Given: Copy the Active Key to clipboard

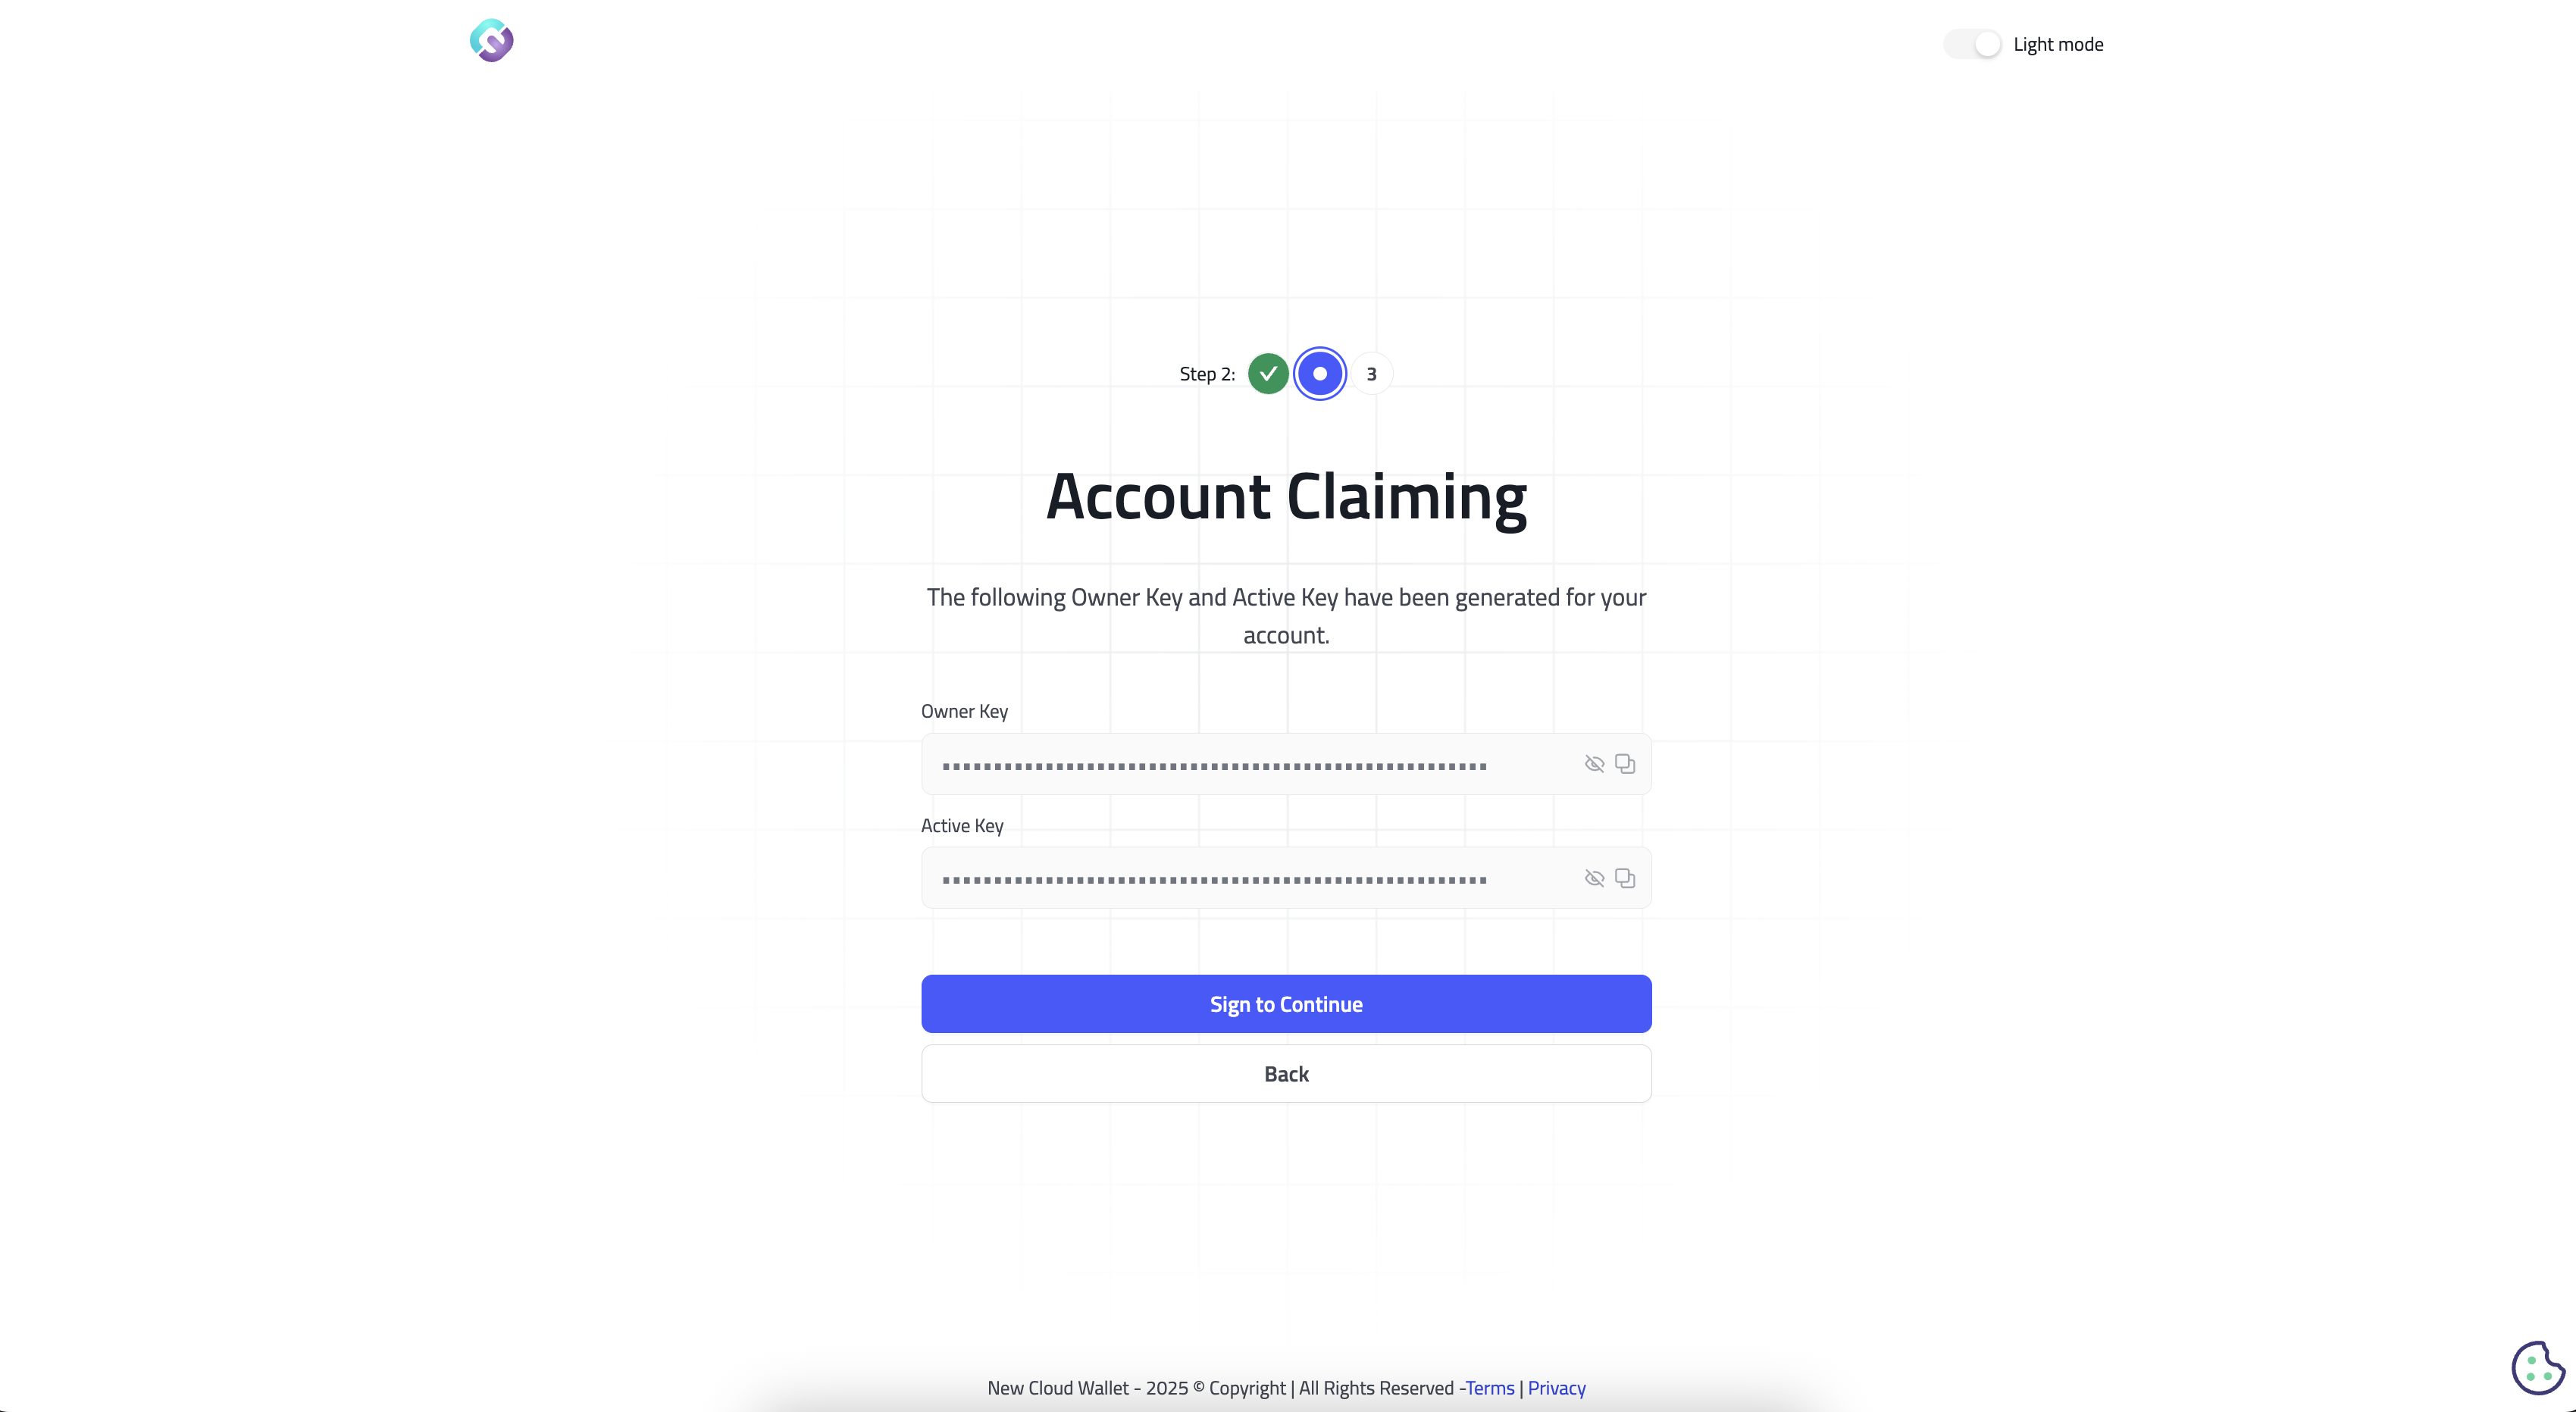Looking at the screenshot, I should tap(1625, 877).
